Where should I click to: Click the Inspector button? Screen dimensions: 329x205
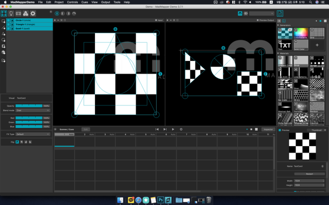[268, 129]
